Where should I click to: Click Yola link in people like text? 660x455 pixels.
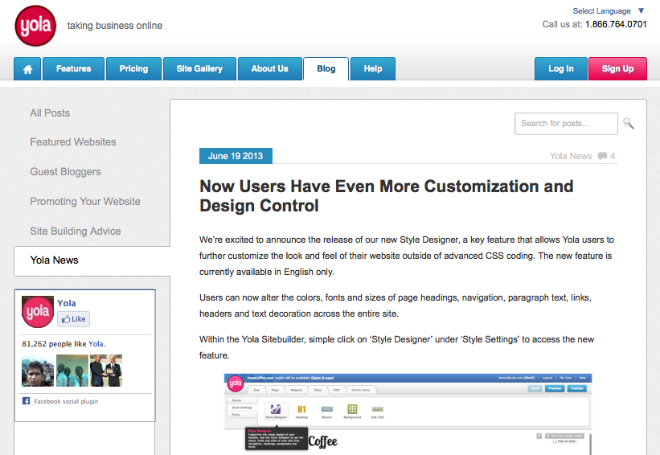coord(96,344)
